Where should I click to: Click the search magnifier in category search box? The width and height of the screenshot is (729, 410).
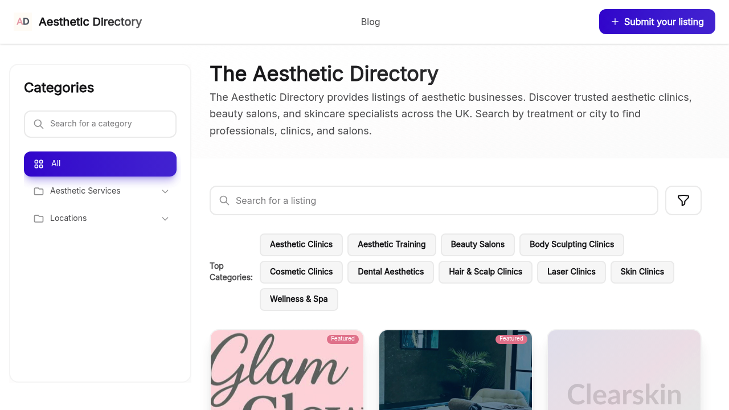(38, 124)
